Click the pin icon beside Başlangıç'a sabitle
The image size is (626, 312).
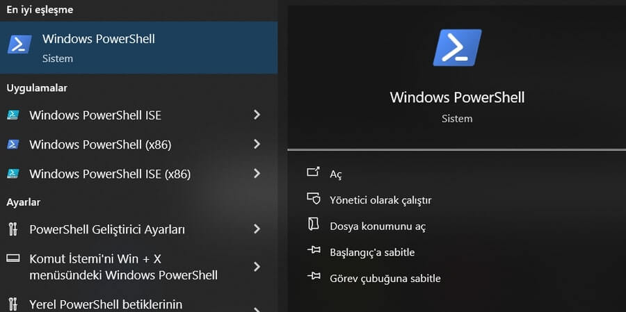(313, 252)
